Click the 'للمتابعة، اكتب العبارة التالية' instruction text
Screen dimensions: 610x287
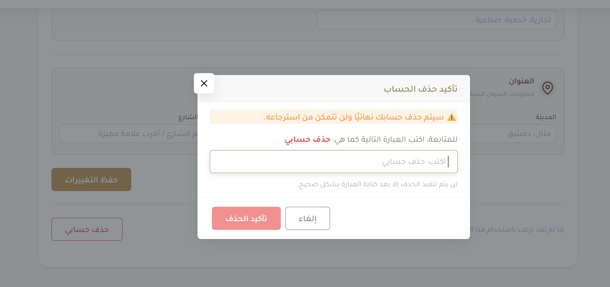click(x=395, y=140)
